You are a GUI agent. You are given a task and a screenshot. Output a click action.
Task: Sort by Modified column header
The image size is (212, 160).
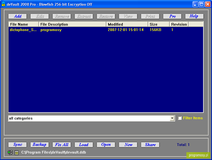[x=127, y=24]
